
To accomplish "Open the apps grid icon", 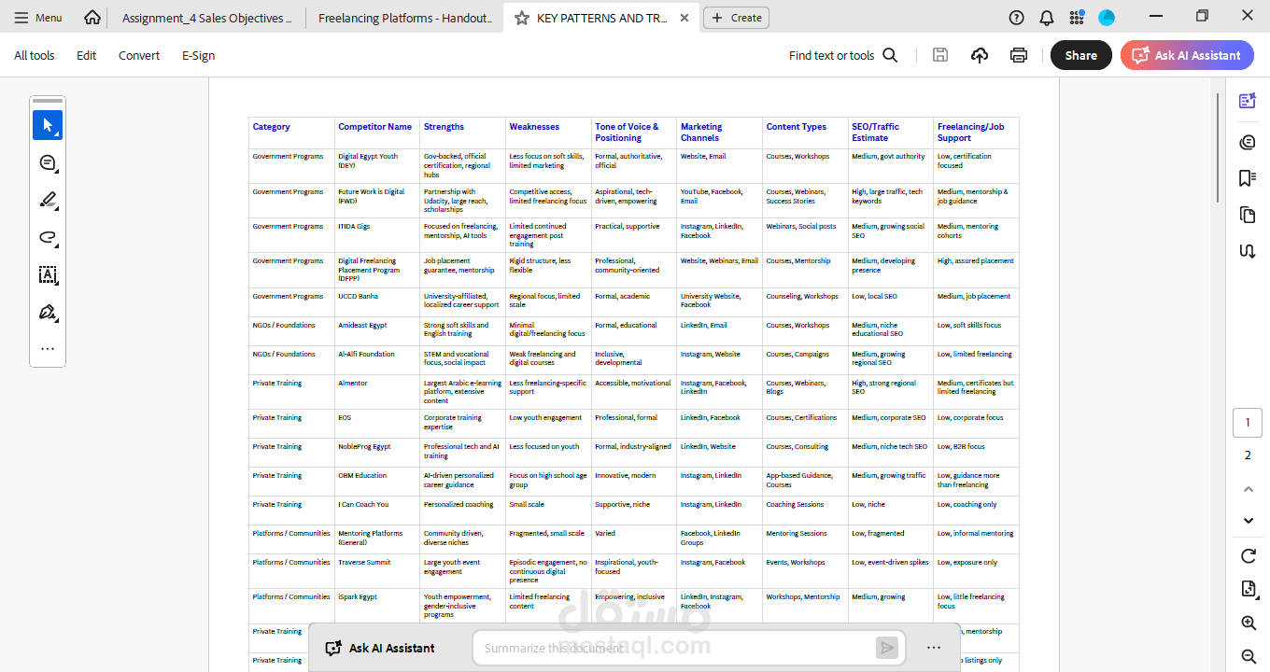I will (1077, 18).
